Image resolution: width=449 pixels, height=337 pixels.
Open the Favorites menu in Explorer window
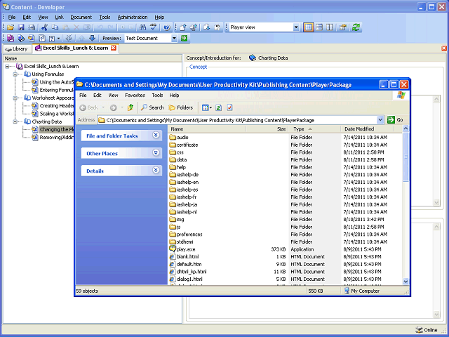point(135,95)
